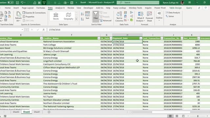Open the GL_Date column filter dropdown

click(111, 38)
